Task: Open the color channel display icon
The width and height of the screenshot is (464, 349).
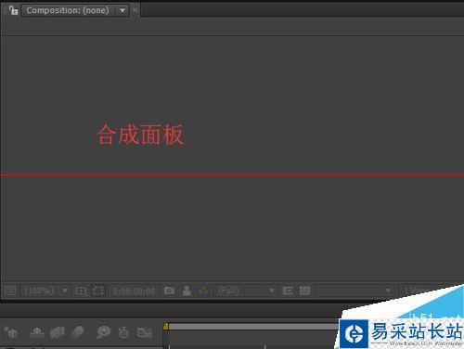Action: click(x=203, y=291)
